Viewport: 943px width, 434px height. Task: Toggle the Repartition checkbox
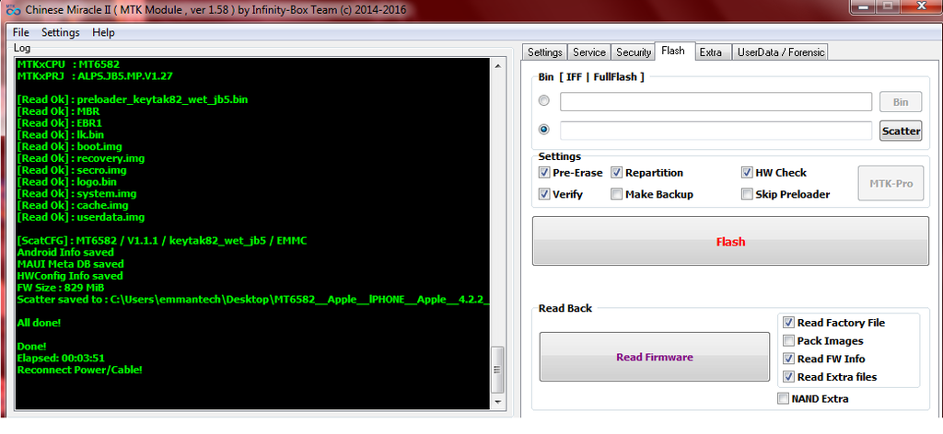pyautogui.click(x=617, y=173)
